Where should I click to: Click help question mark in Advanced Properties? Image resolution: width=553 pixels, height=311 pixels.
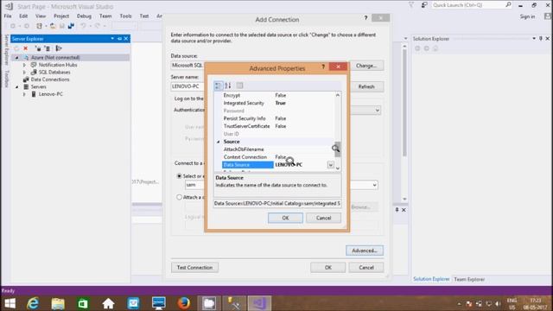[323, 67]
